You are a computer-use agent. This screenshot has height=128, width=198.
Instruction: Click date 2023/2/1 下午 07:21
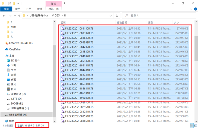(x=128, y=98)
